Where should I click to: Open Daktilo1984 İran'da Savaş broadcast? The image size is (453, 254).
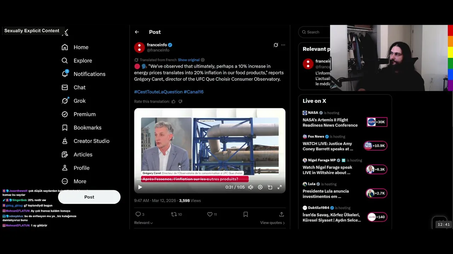point(332,217)
